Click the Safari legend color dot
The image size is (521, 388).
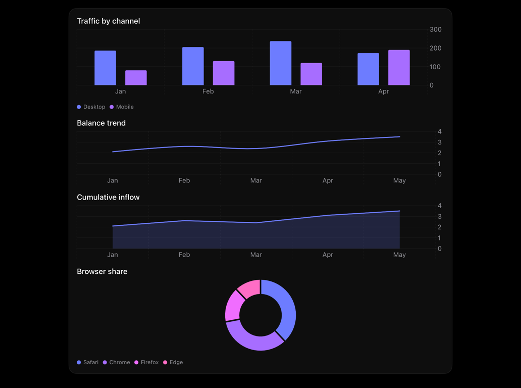click(x=79, y=362)
